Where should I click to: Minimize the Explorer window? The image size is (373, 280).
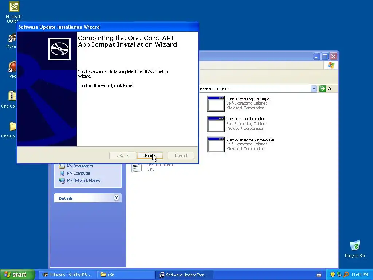point(317,57)
